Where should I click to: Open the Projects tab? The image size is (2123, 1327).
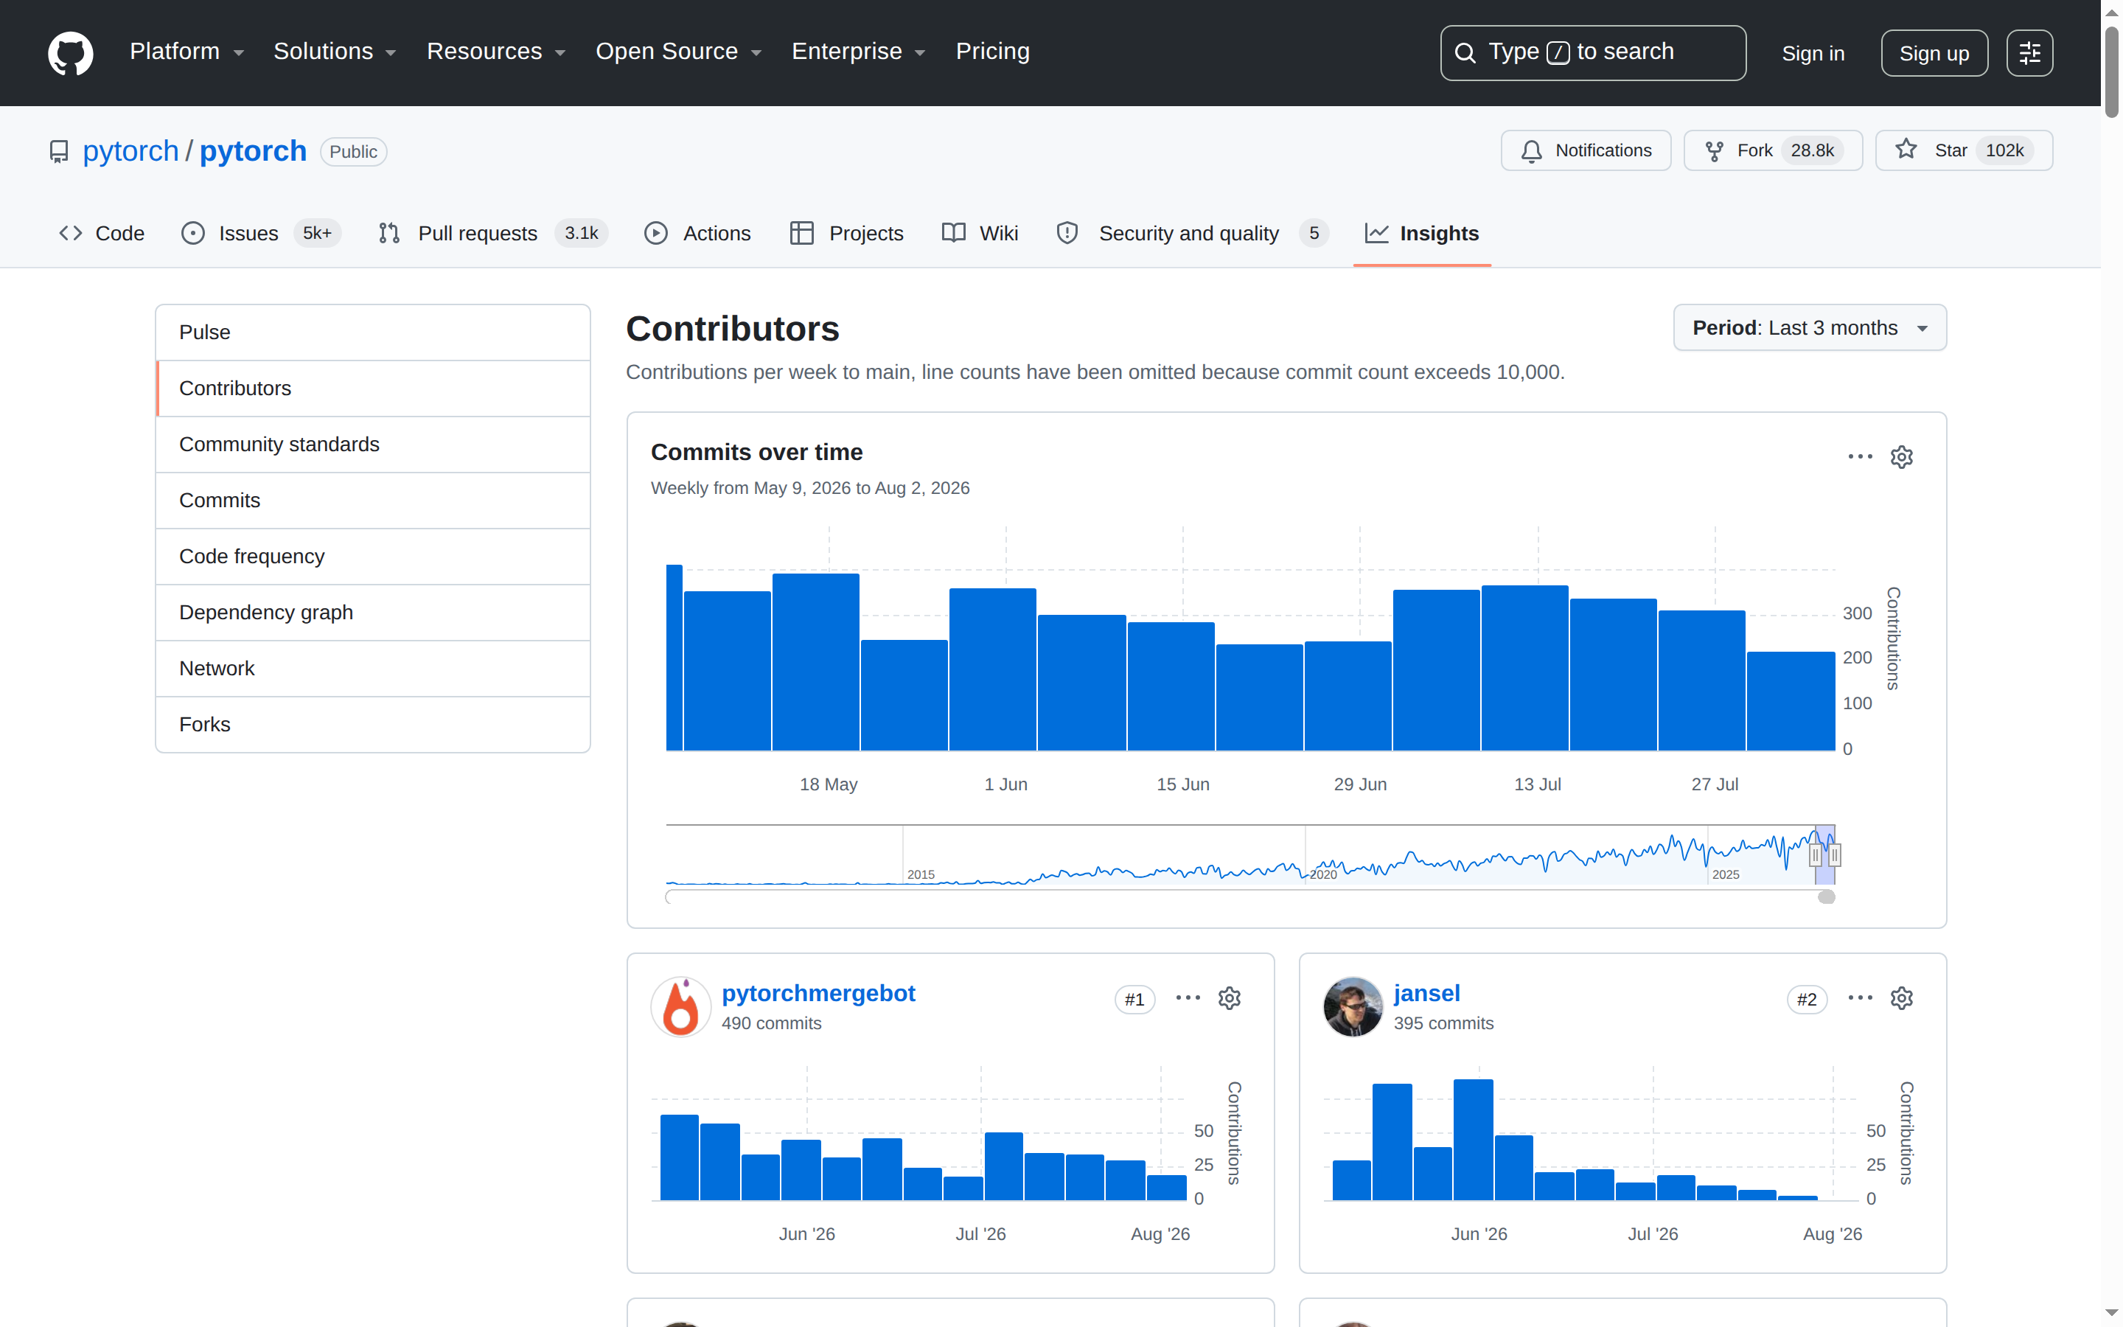pyautogui.click(x=846, y=234)
